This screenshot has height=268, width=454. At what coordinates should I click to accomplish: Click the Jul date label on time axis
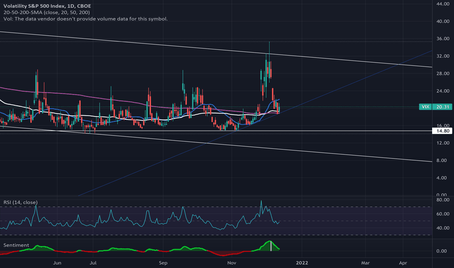click(x=93, y=263)
